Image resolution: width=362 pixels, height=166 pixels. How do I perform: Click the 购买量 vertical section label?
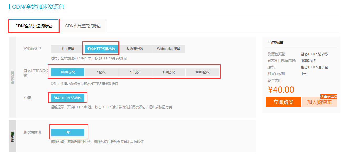point(12,136)
